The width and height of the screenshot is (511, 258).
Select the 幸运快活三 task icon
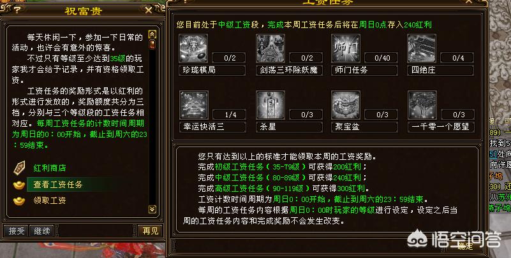193,105
